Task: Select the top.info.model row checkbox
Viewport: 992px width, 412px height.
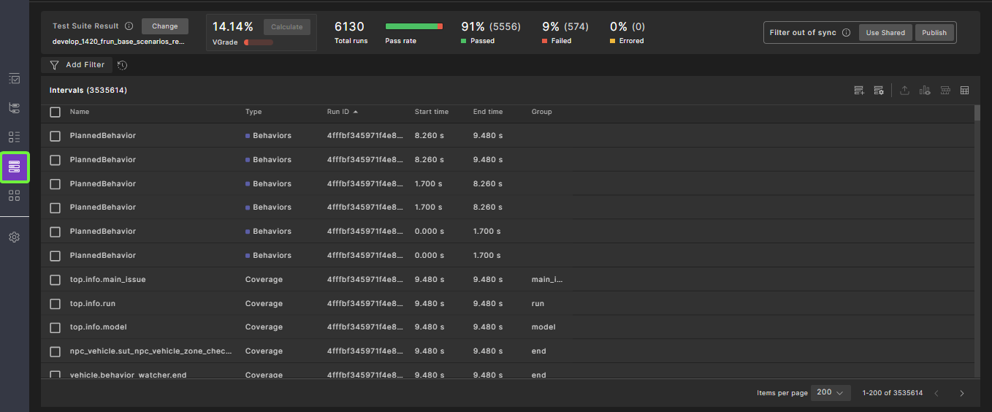Action: pos(56,327)
